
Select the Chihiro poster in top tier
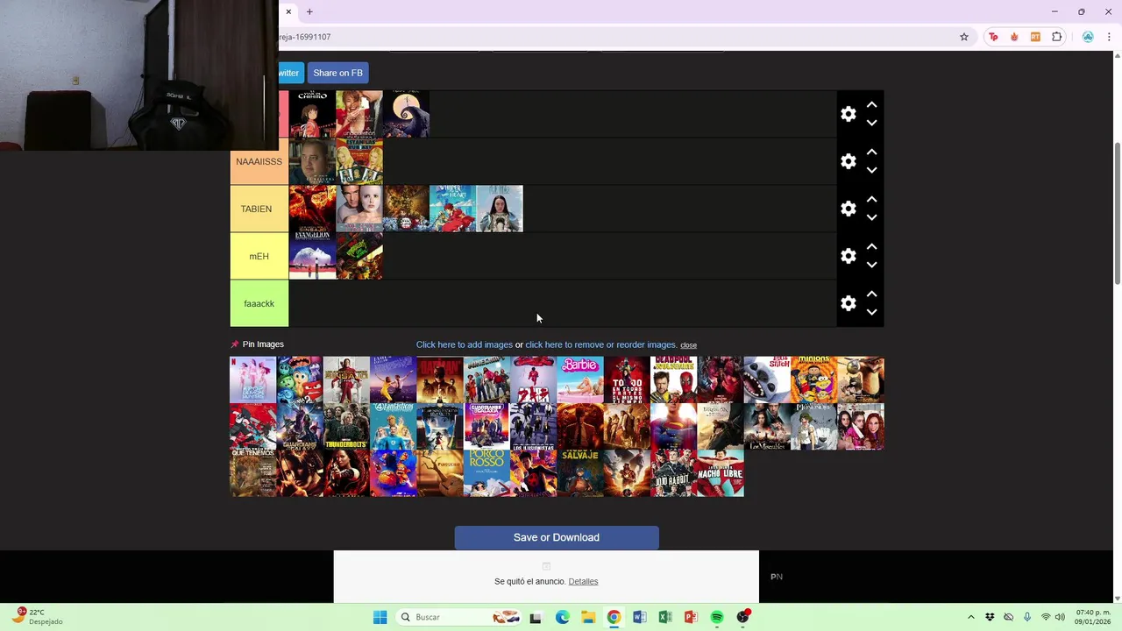point(312,114)
